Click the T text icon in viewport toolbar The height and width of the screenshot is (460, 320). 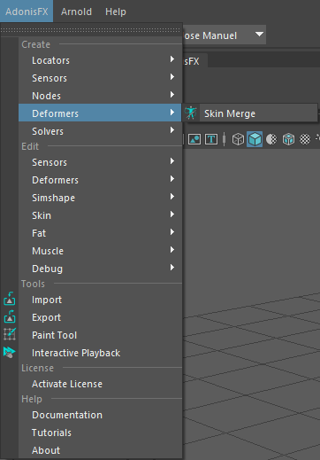[x=211, y=139]
